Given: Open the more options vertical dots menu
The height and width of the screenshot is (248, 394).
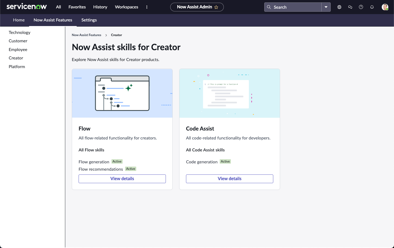Looking at the screenshot, I should (x=147, y=7).
